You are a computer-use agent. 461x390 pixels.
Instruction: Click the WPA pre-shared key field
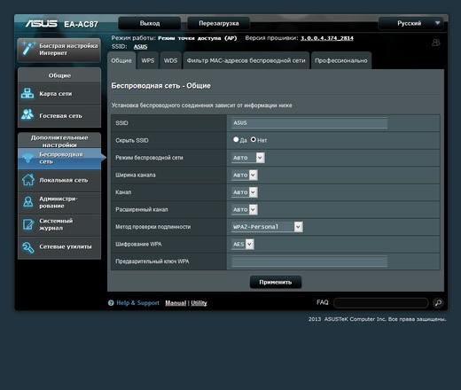(309, 261)
